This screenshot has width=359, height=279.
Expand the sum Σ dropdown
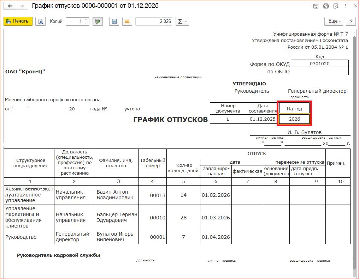coord(182,22)
